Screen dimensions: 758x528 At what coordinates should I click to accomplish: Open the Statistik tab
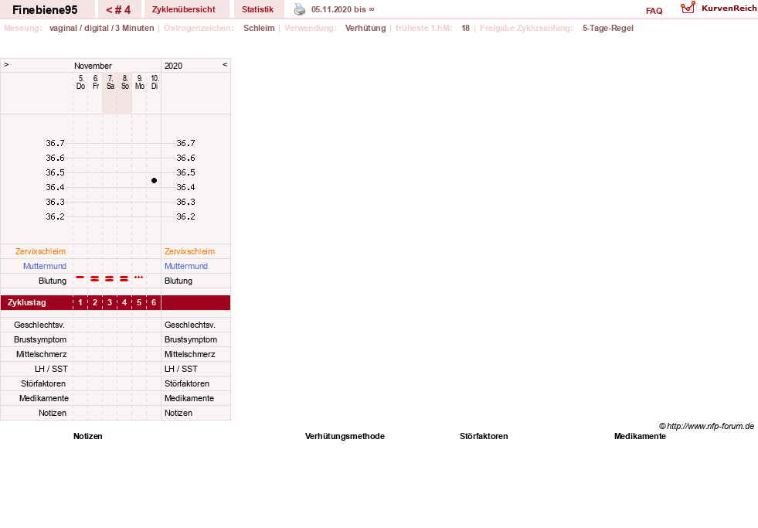257,10
